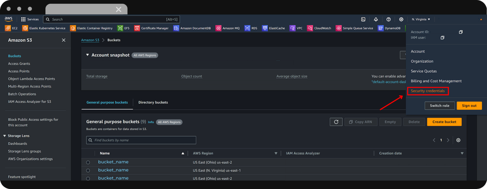Focus the AWS console Search box
487x189 pixels.
coord(111,19)
